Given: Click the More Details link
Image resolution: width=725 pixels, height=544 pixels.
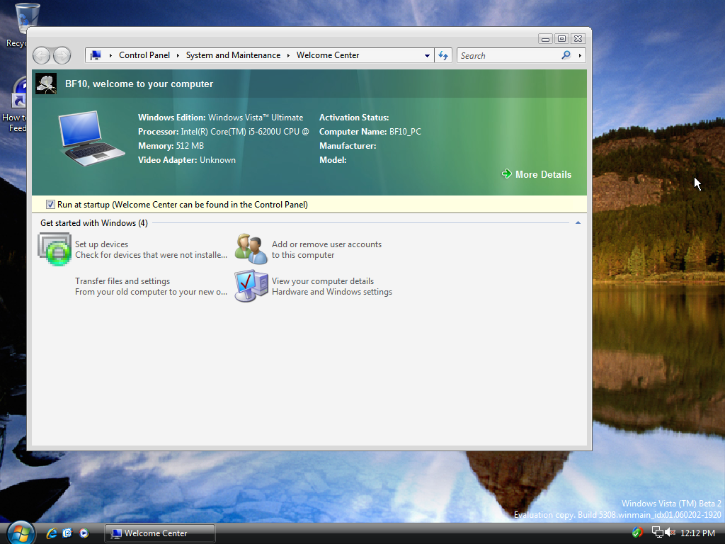Looking at the screenshot, I should click(x=542, y=174).
